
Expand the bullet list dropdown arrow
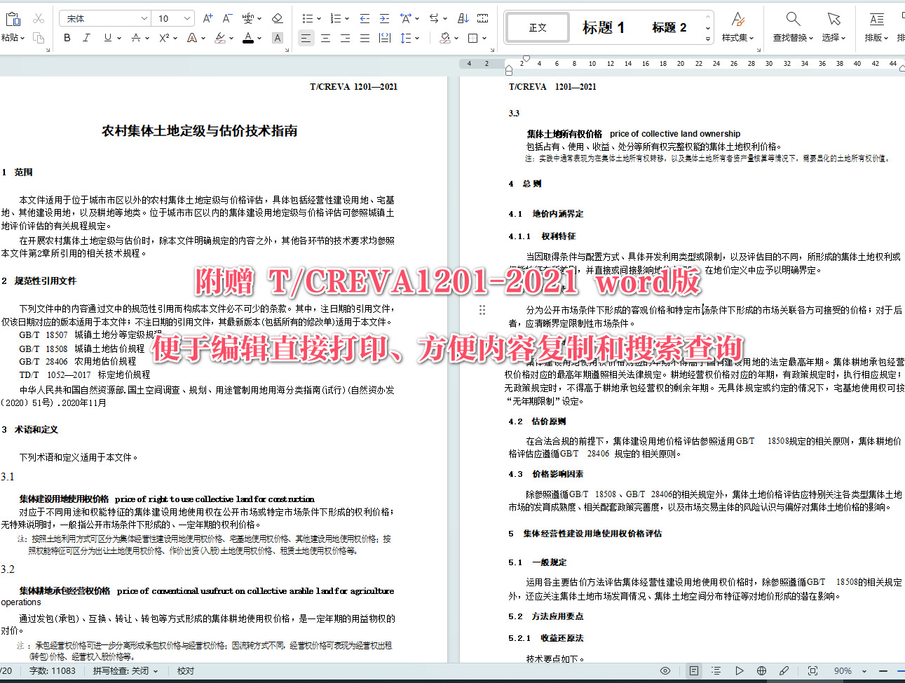319,19
